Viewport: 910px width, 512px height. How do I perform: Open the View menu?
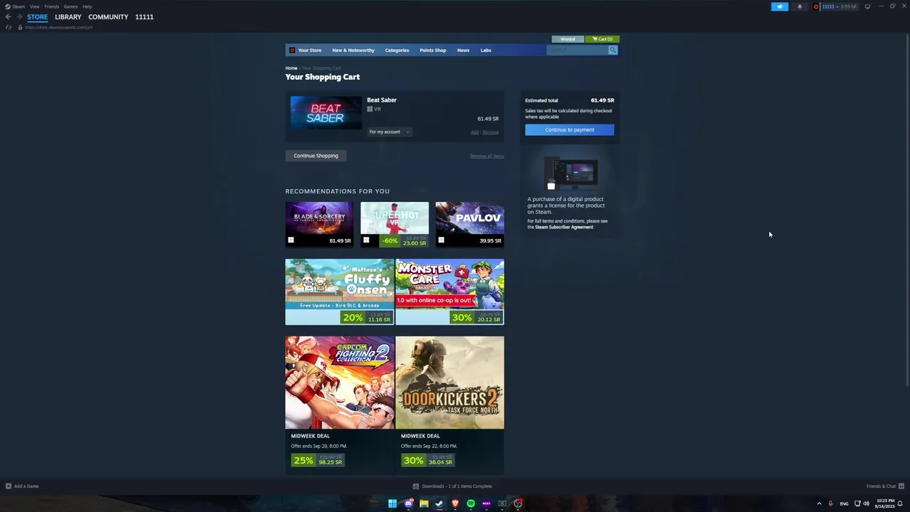(x=35, y=6)
